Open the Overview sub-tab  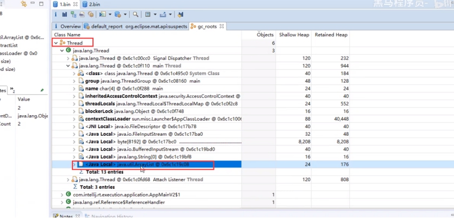pyautogui.click(x=67, y=27)
